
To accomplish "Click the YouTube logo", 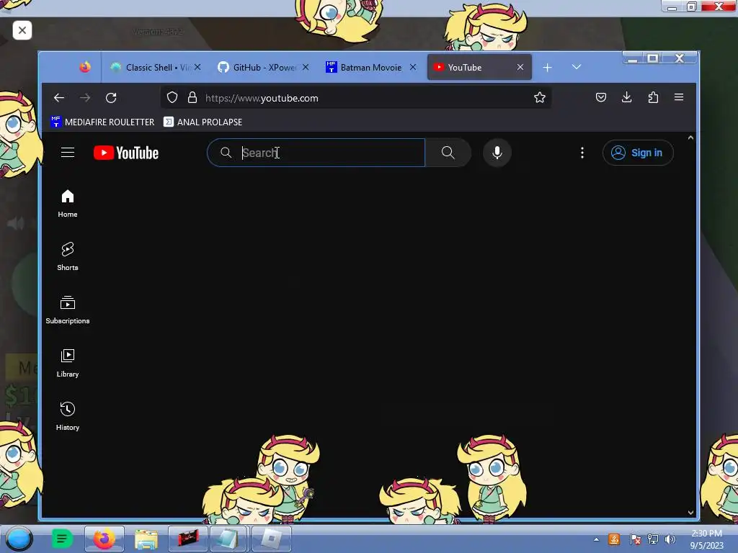I will (126, 153).
